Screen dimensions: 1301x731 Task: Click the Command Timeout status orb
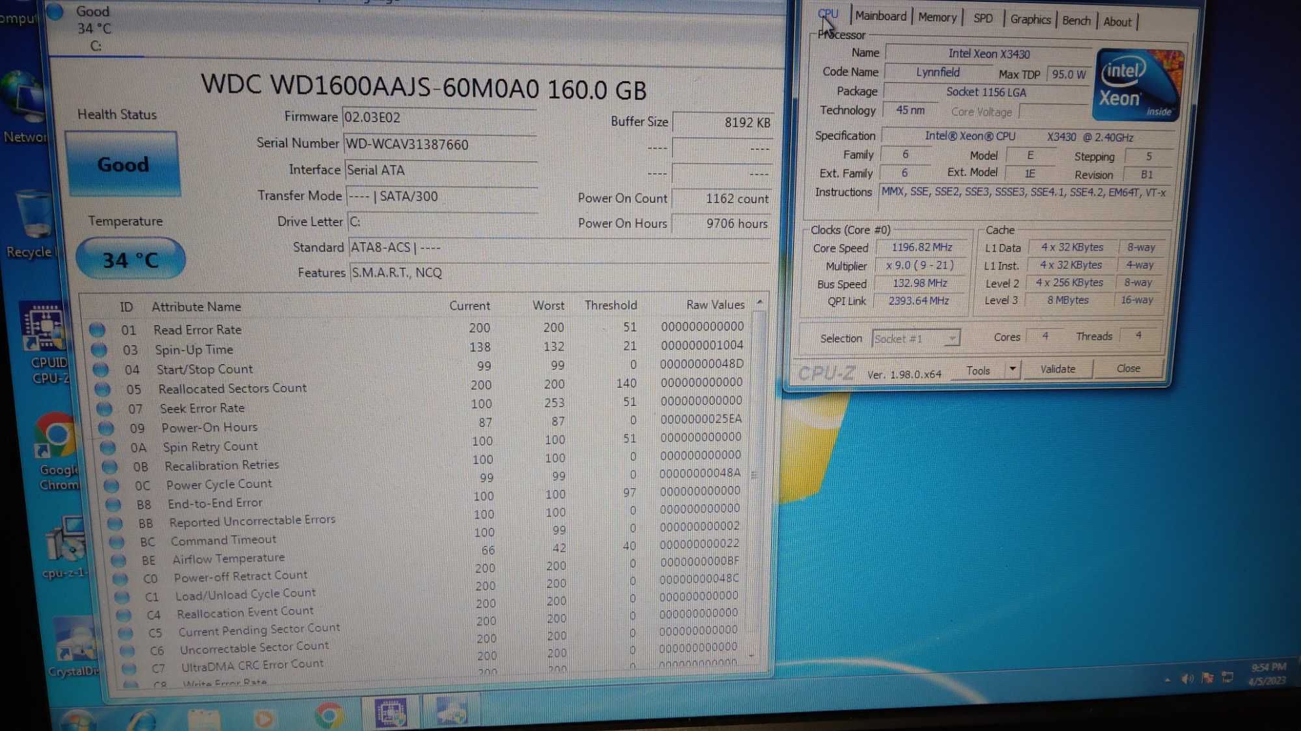pos(117,541)
